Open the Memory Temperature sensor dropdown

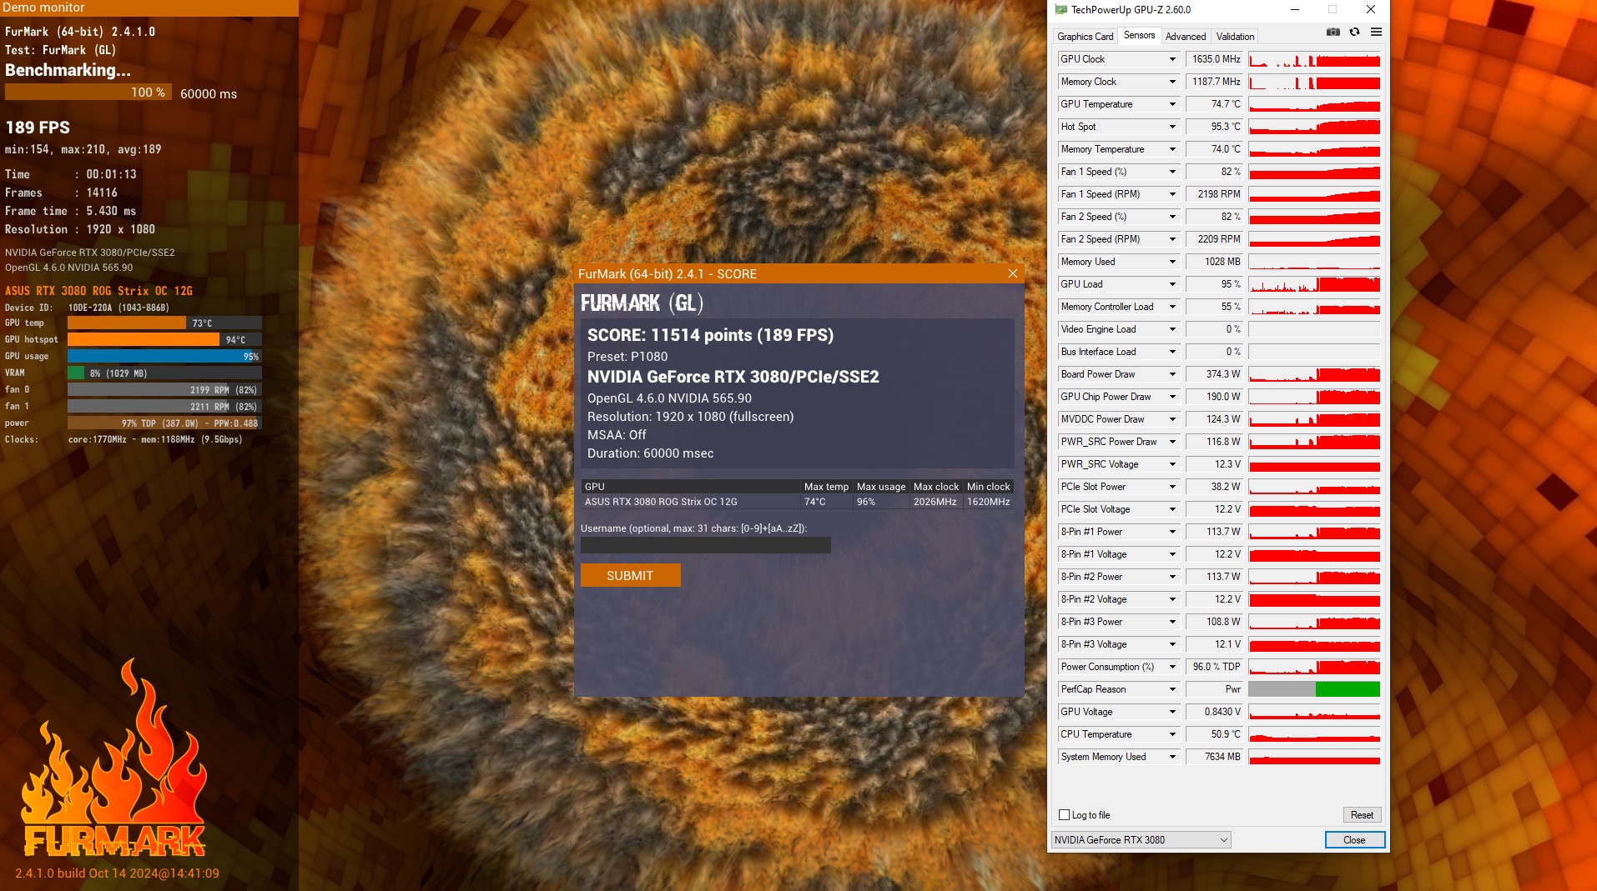(x=1172, y=149)
